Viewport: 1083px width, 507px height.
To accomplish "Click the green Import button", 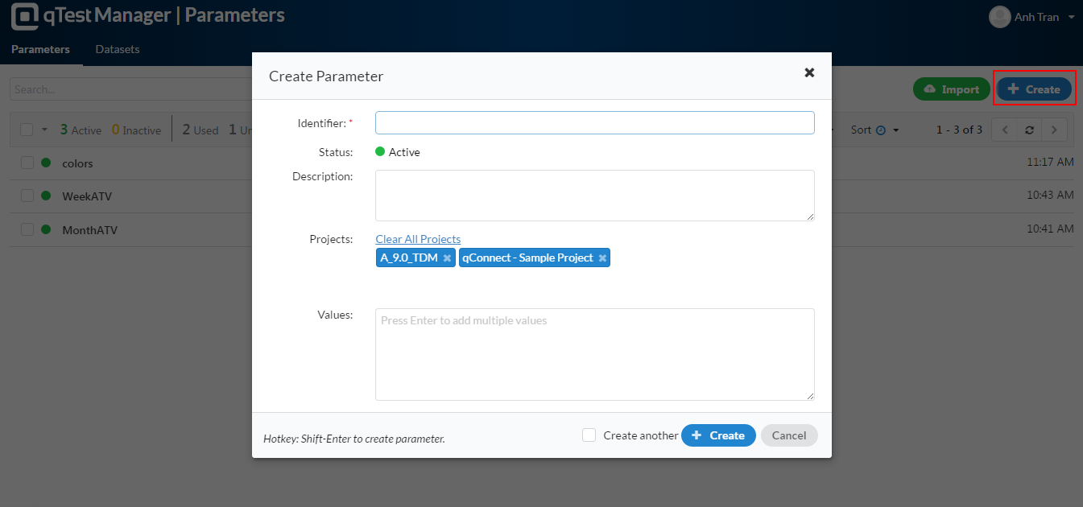I will pos(952,89).
